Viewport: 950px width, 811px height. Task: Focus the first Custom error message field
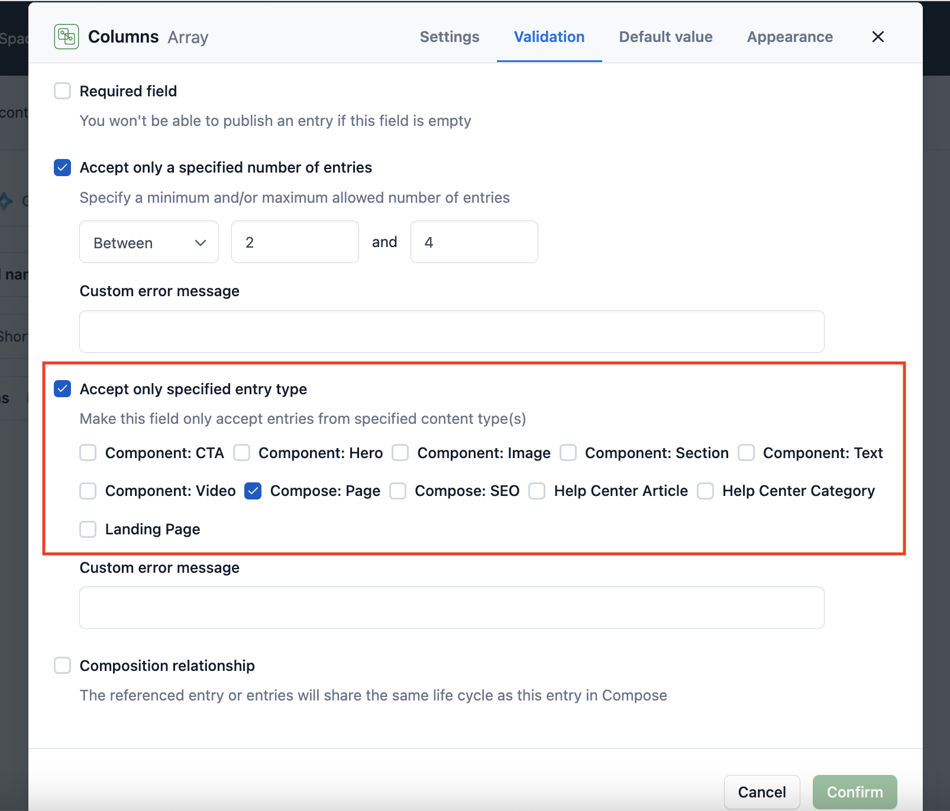pos(451,332)
